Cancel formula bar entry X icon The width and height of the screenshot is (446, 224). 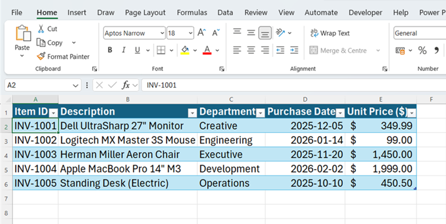point(99,85)
